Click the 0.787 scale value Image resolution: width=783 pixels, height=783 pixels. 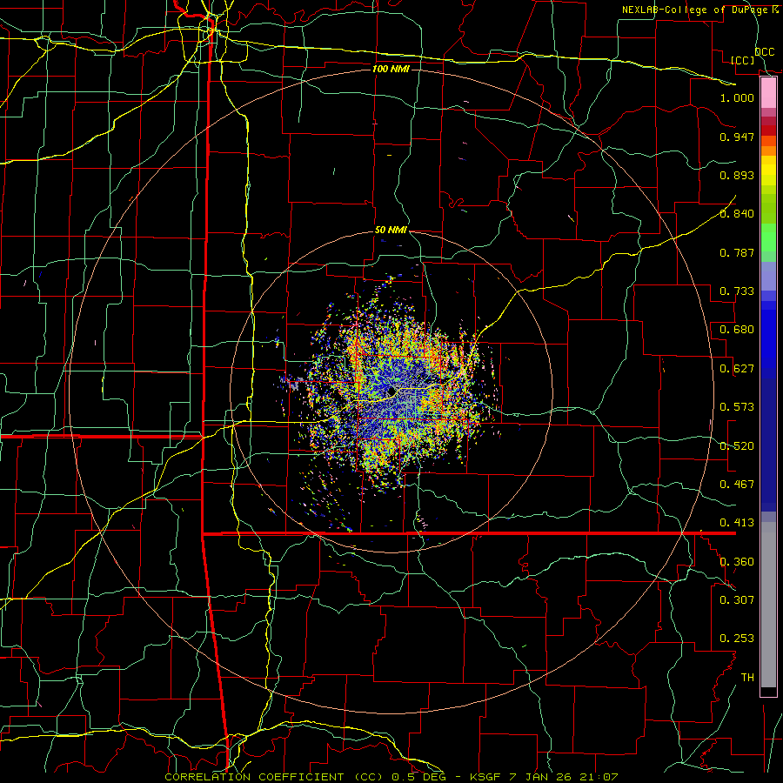coord(737,252)
